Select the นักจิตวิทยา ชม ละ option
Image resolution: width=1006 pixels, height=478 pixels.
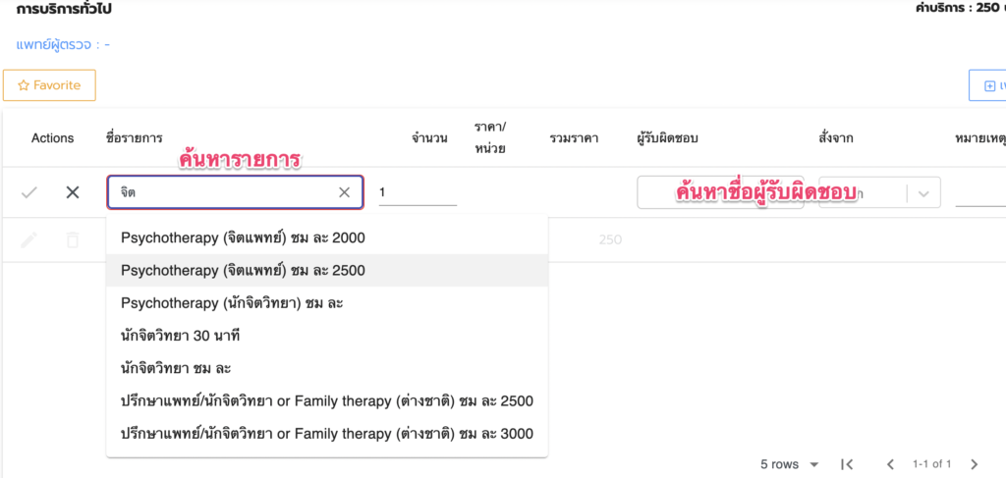tap(176, 368)
